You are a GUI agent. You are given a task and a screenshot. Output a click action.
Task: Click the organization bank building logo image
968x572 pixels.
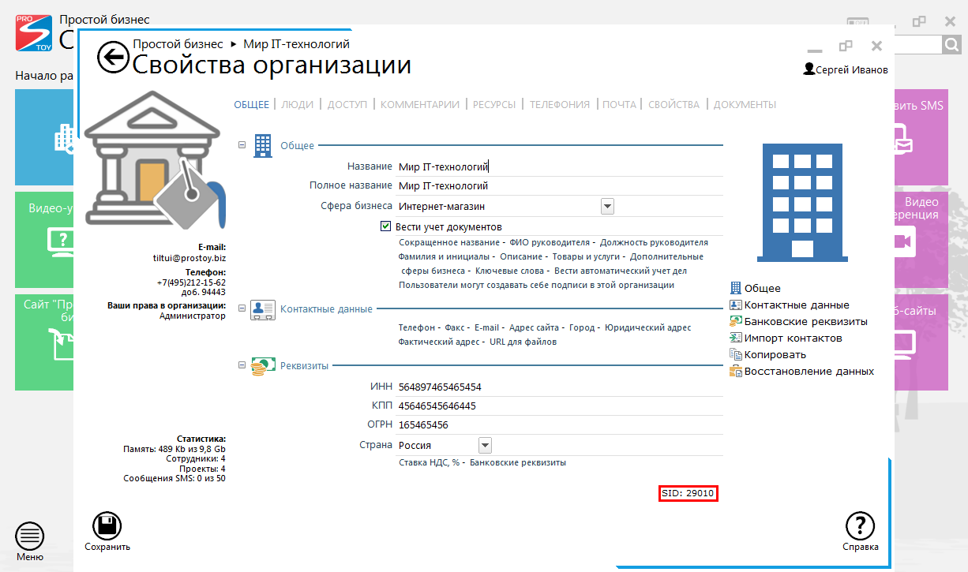(x=155, y=159)
